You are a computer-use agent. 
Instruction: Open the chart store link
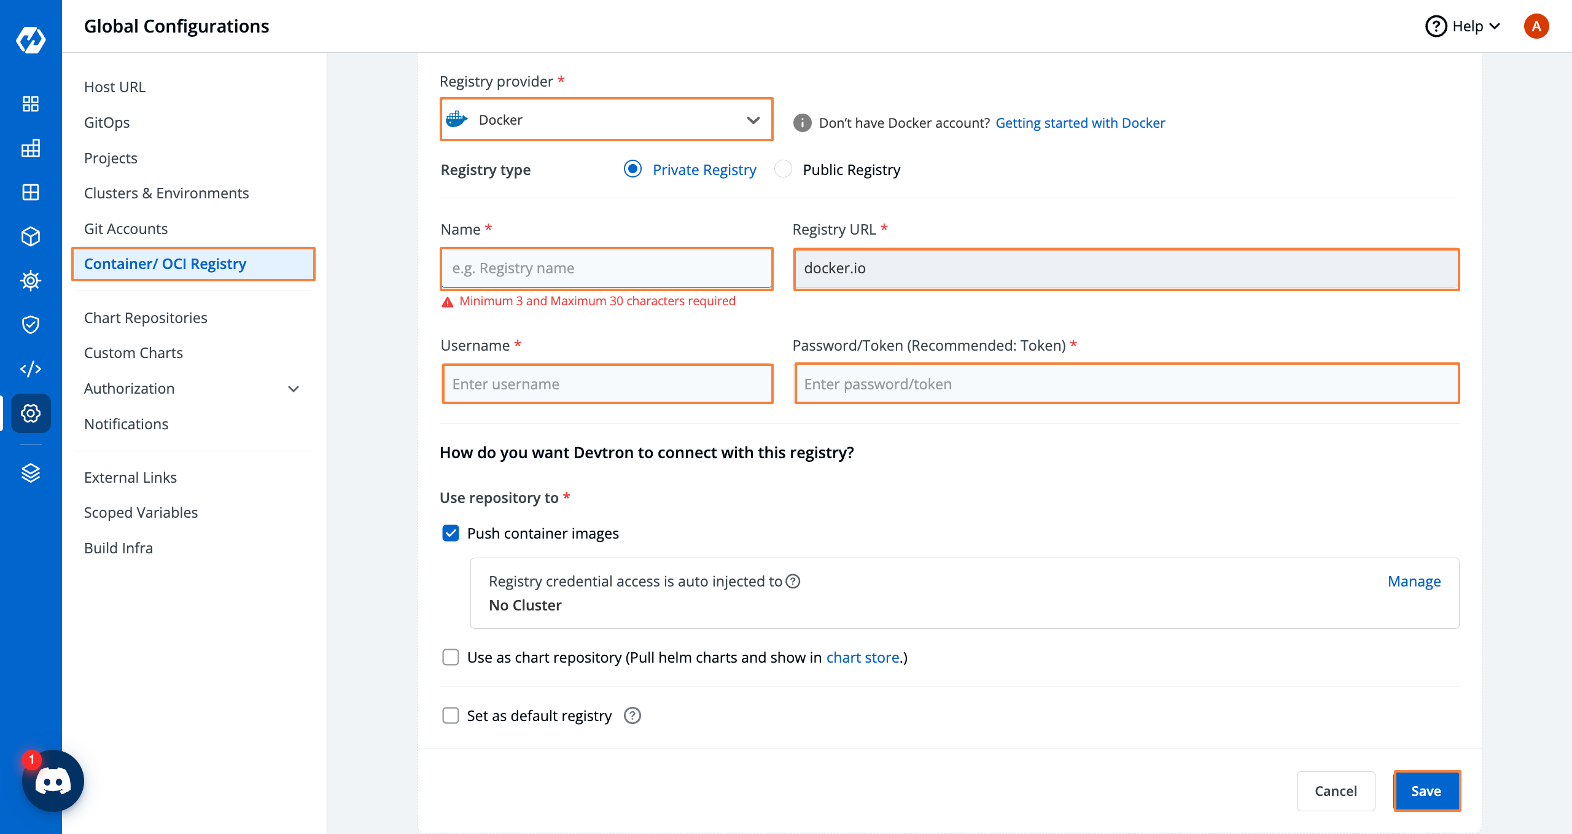pyautogui.click(x=863, y=658)
